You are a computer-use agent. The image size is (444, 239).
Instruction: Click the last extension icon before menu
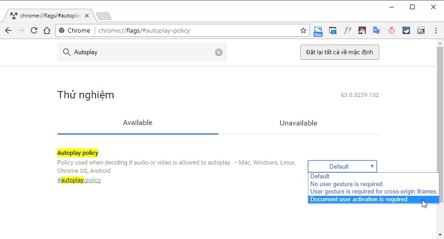coord(421,31)
